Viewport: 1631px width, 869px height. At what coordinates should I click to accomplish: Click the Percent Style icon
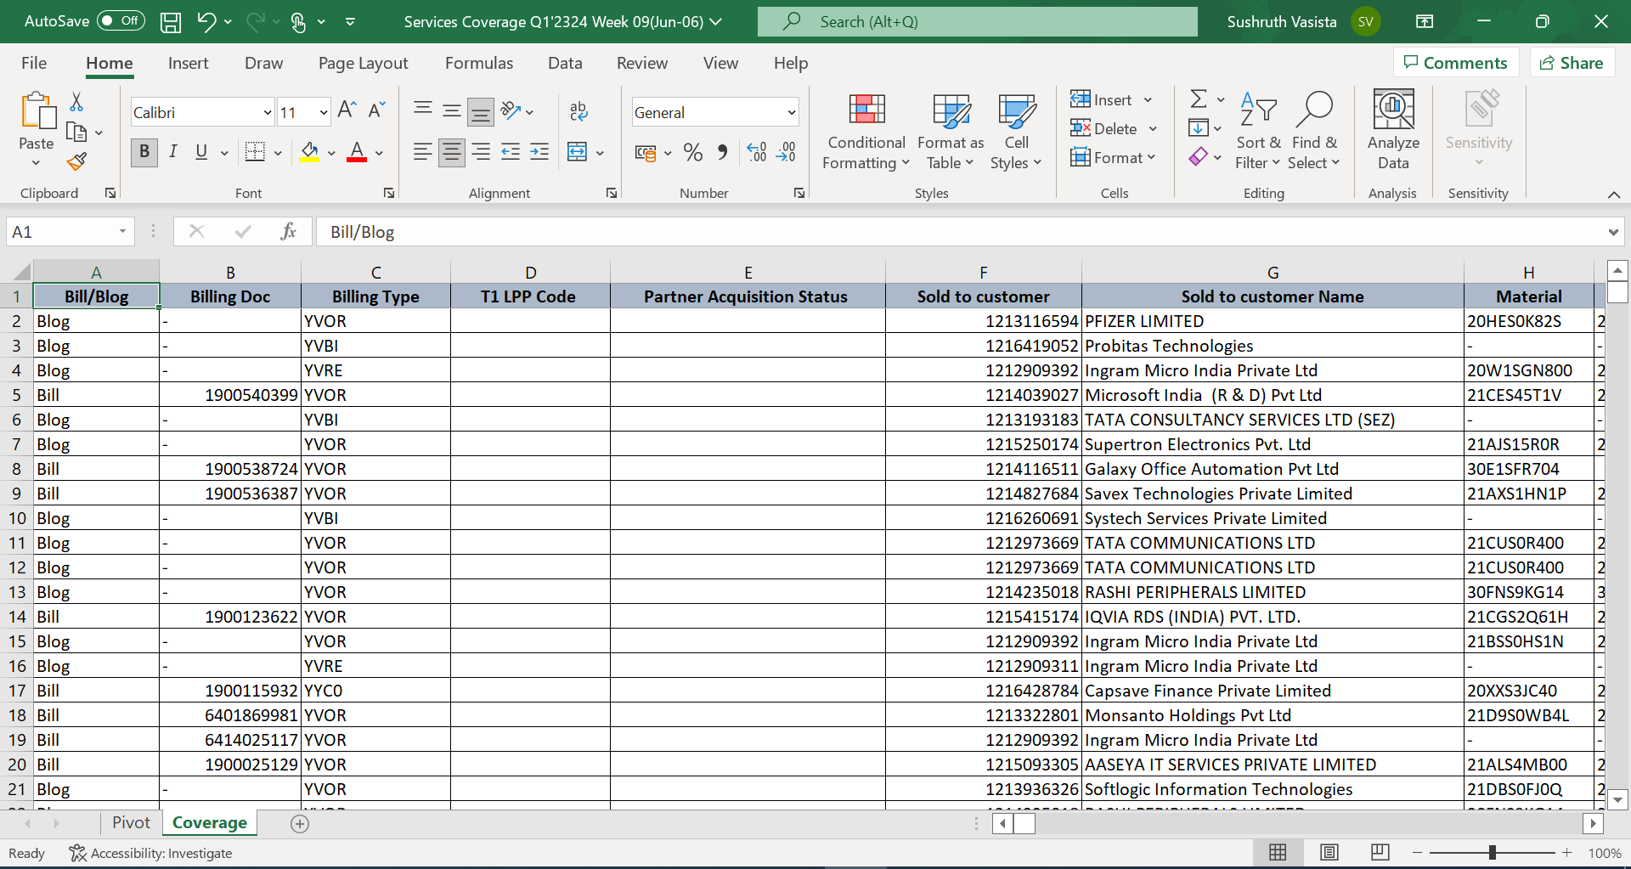point(693,153)
